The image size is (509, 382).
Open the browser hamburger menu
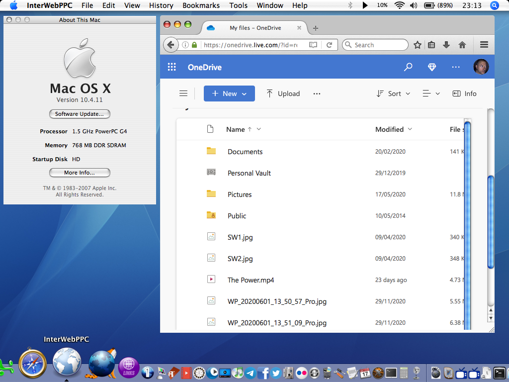[484, 44]
